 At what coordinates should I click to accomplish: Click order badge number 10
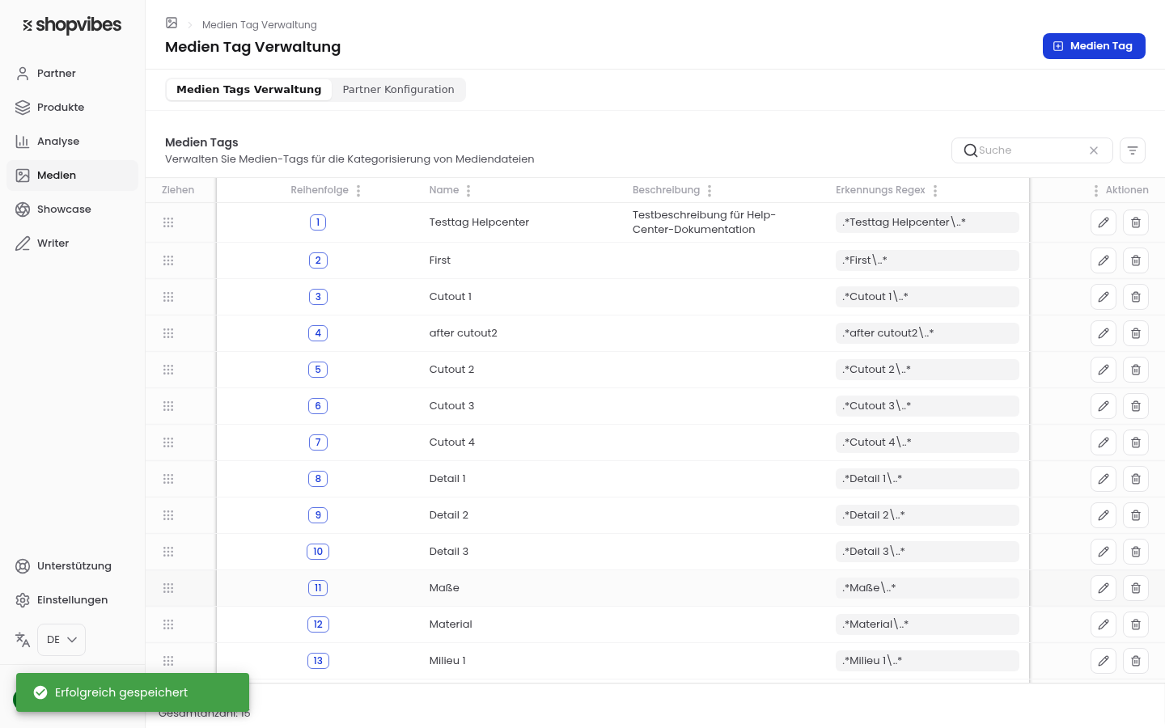tap(318, 552)
